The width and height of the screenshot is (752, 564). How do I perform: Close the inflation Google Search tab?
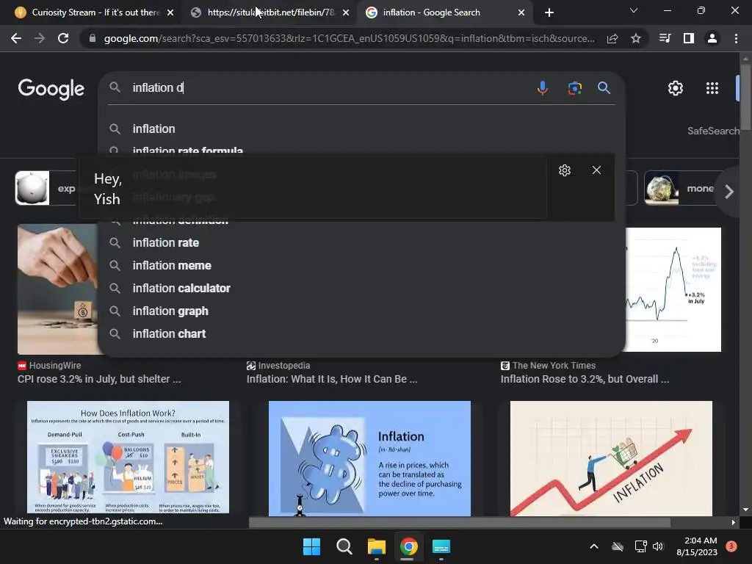pos(521,13)
